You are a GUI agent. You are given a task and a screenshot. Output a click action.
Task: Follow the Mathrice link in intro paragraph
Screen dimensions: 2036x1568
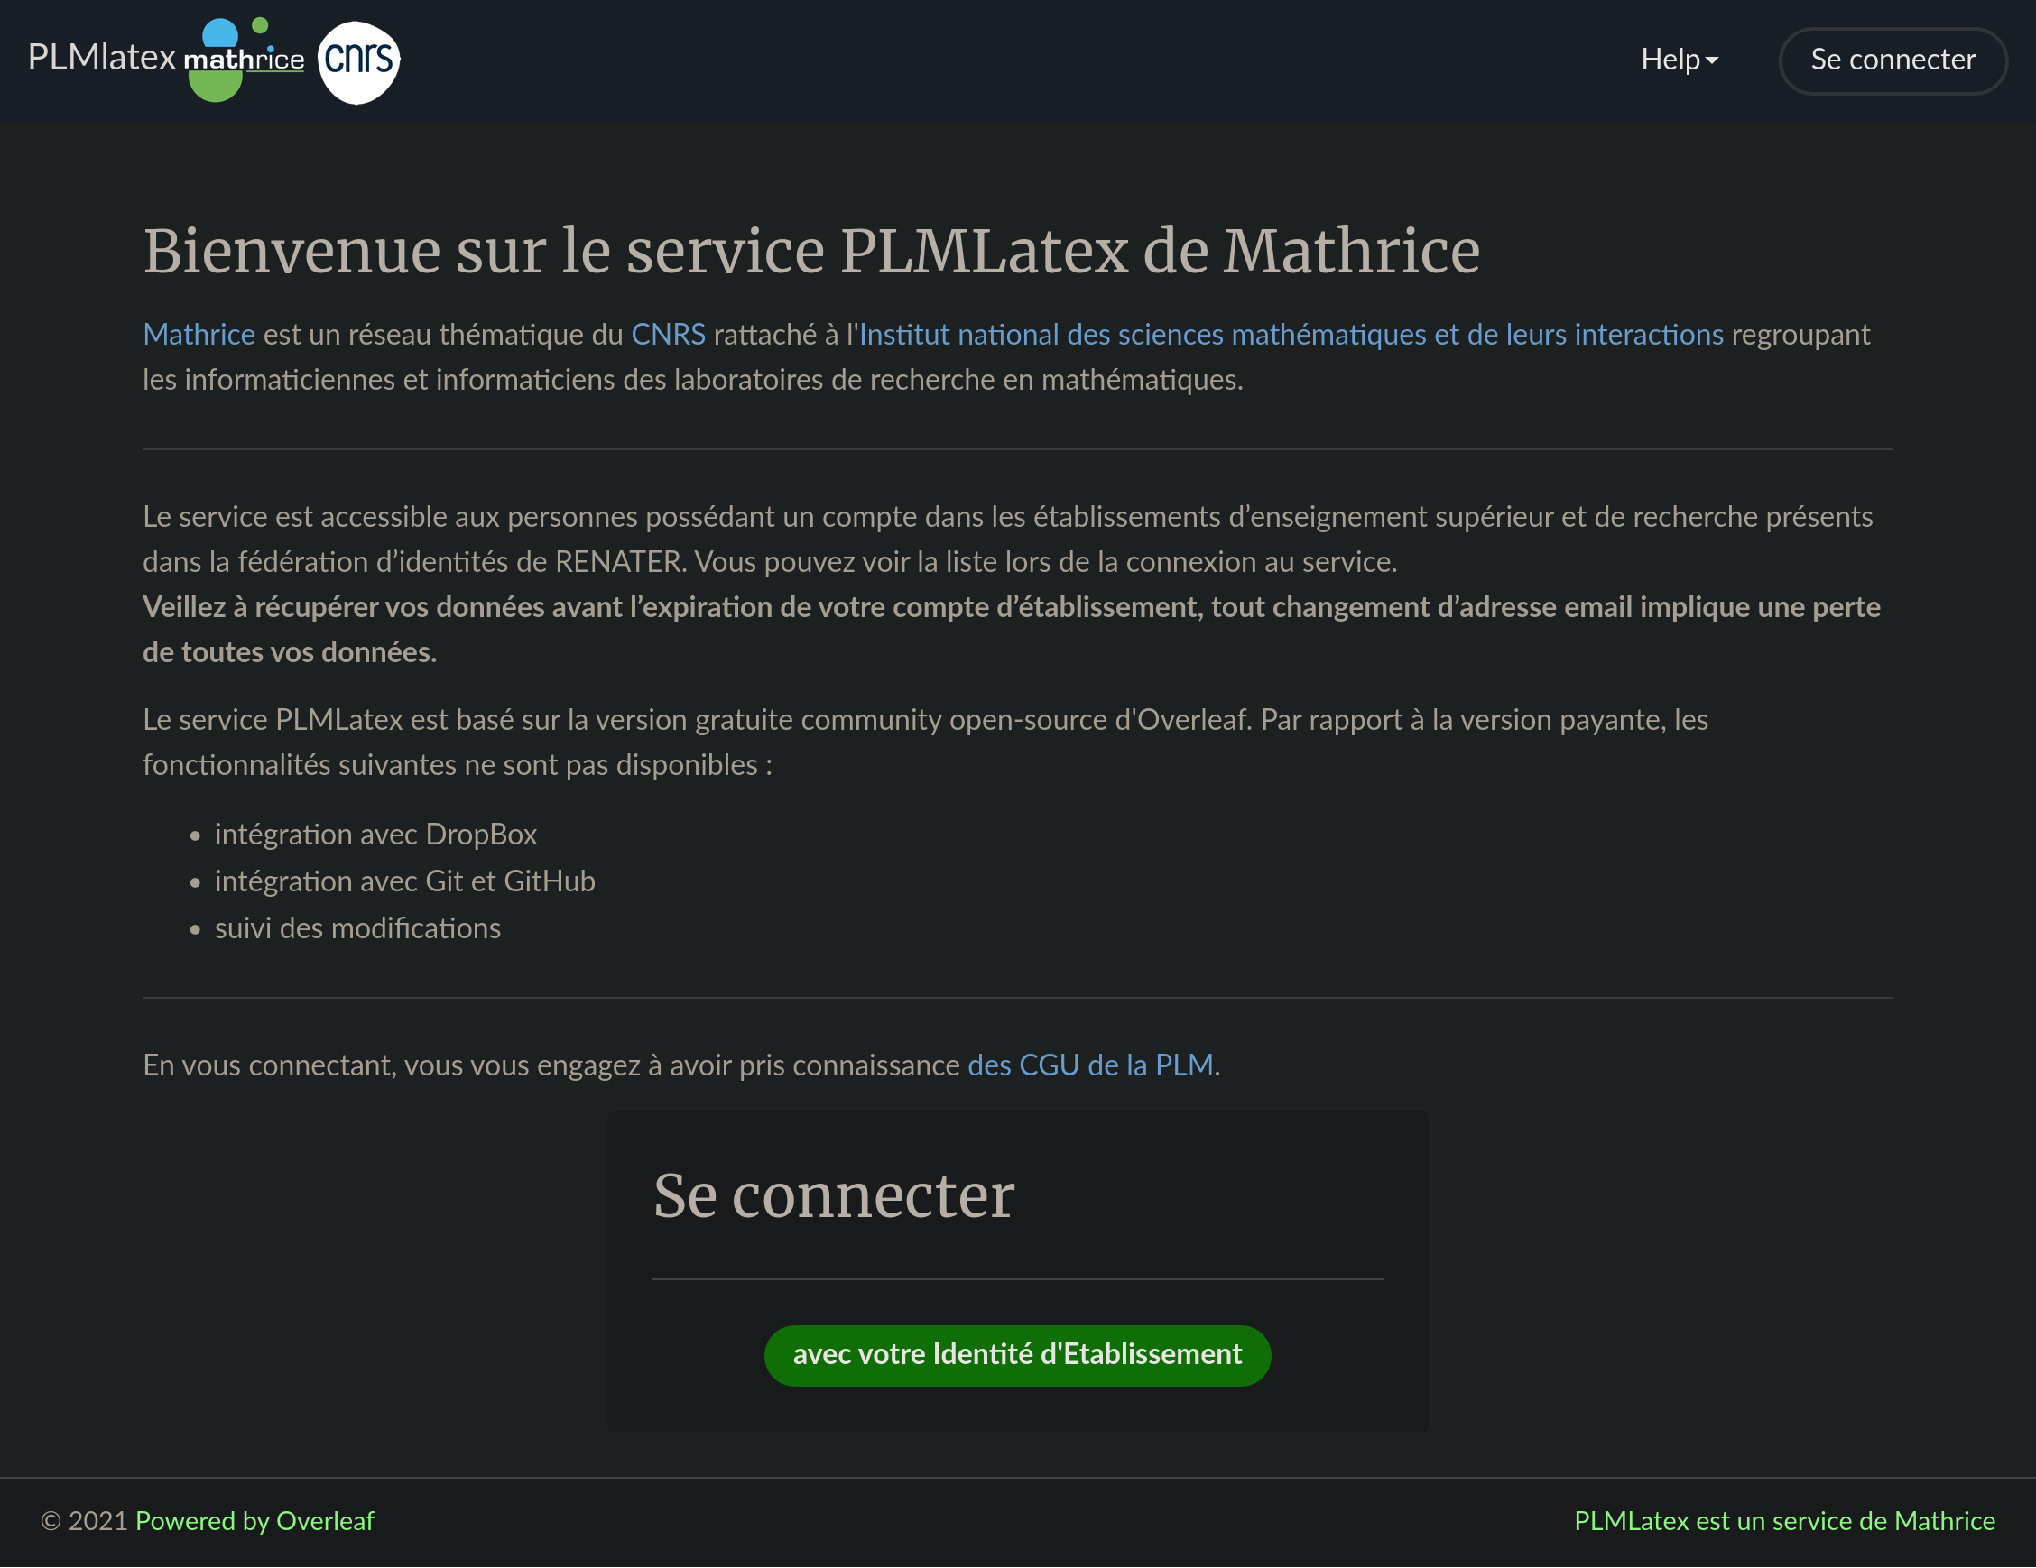199,335
